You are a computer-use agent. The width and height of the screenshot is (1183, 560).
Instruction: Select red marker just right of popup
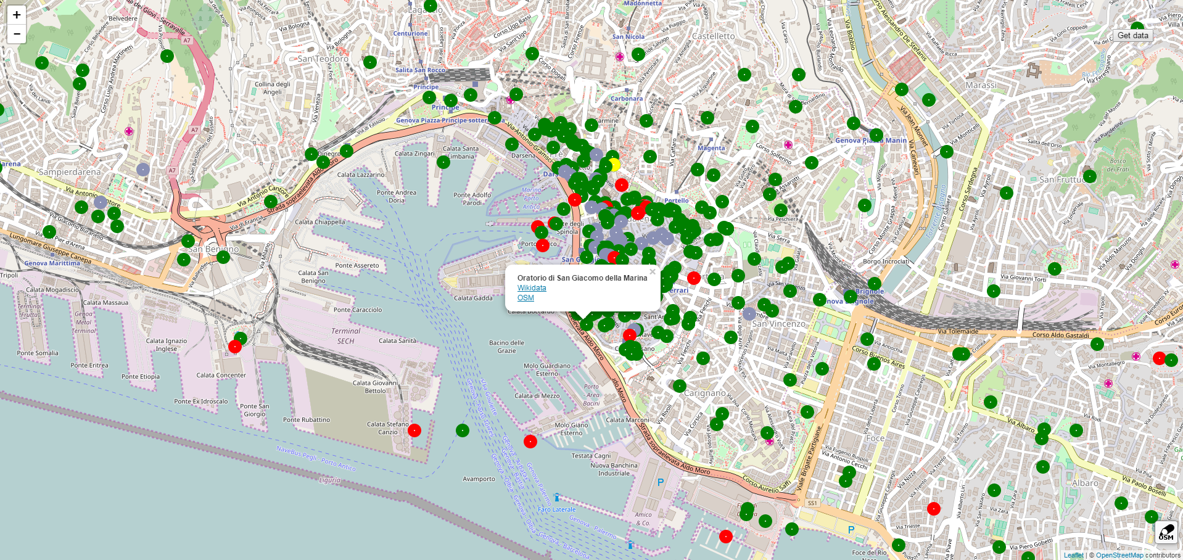694,278
